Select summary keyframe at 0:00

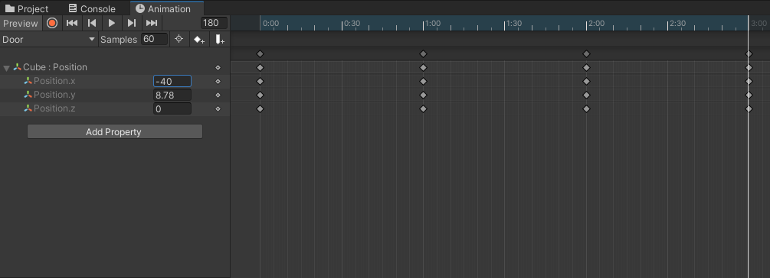pos(260,53)
